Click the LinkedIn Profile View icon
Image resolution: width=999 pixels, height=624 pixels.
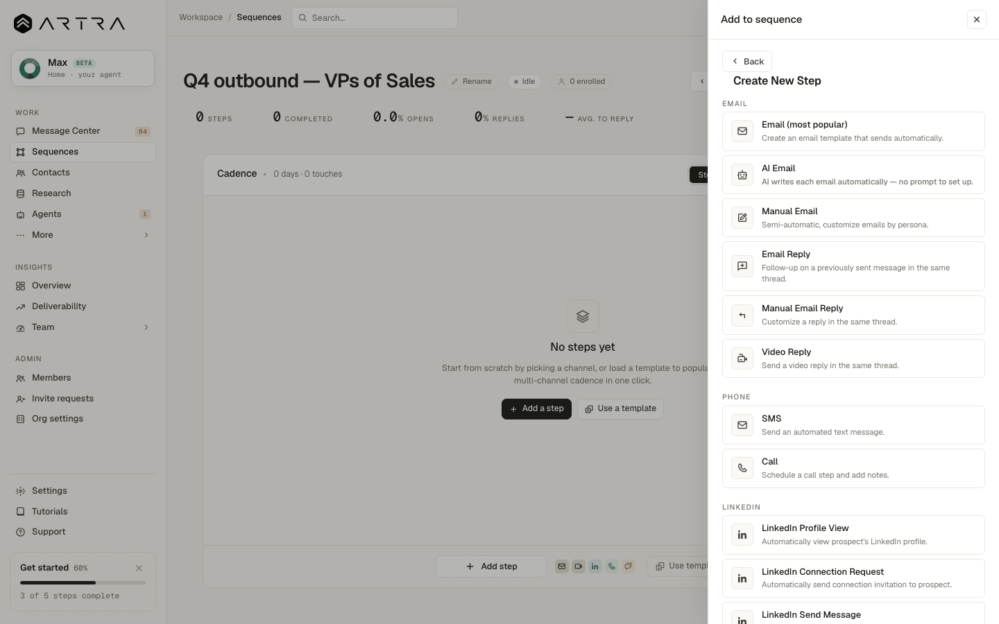tap(742, 535)
